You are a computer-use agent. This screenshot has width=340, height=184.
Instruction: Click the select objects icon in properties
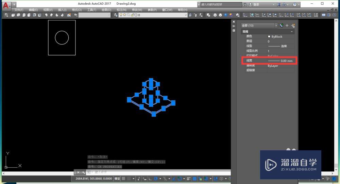pyautogui.click(x=287, y=26)
